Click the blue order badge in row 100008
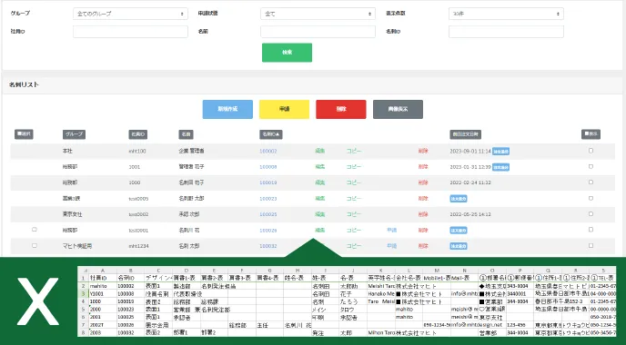 (500, 167)
